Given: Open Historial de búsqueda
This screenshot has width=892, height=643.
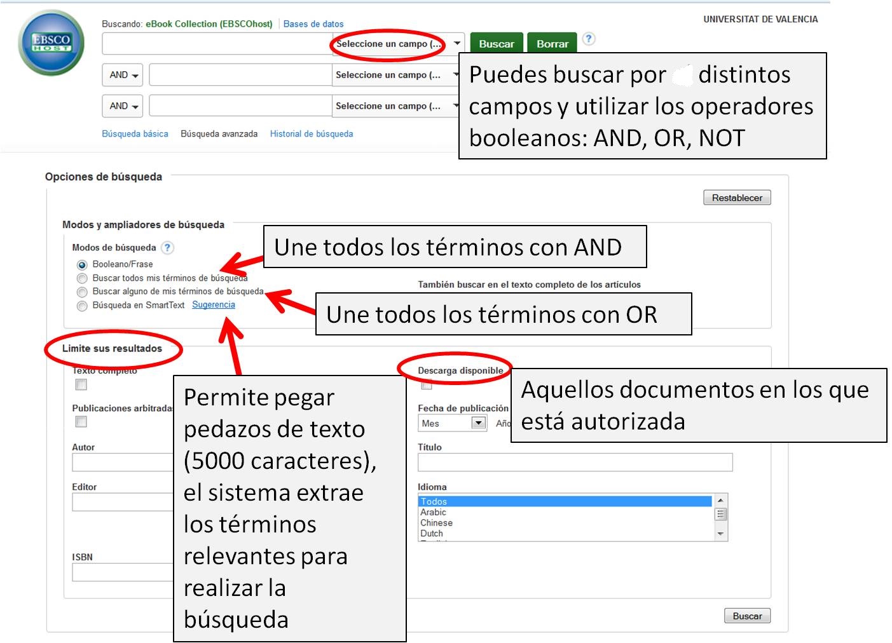Looking at the screenshot, I should point(311,134).
